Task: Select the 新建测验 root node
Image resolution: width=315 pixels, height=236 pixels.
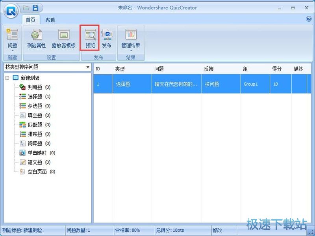Action: click(x=26, y=78)
